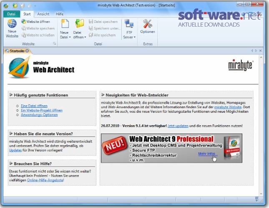
Task: Follow the Eine Datei öffnen link
Action: tap(34, 106)
